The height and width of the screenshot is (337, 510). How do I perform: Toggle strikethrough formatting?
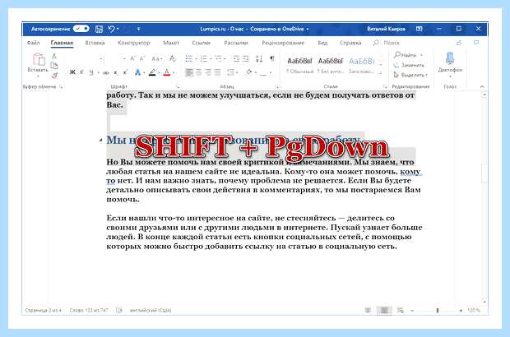pyautogui.click(x=106, y=72)
